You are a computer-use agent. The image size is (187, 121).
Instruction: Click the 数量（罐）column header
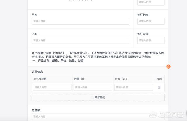click(80, 79)
